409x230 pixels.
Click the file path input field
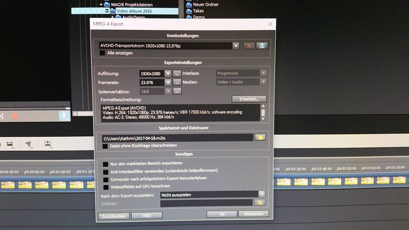(177, 138)
